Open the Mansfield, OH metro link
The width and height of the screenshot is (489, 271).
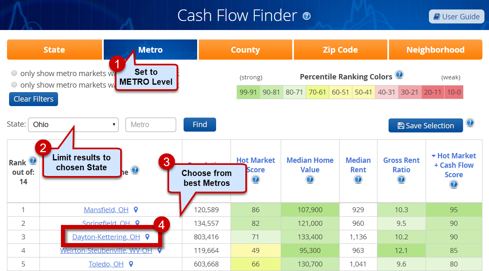coord(106,210)
